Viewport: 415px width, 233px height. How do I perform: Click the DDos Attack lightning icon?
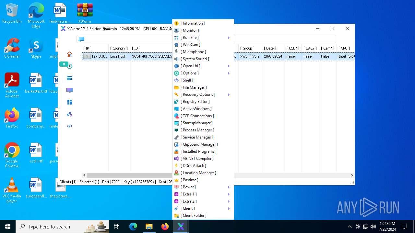176,166
